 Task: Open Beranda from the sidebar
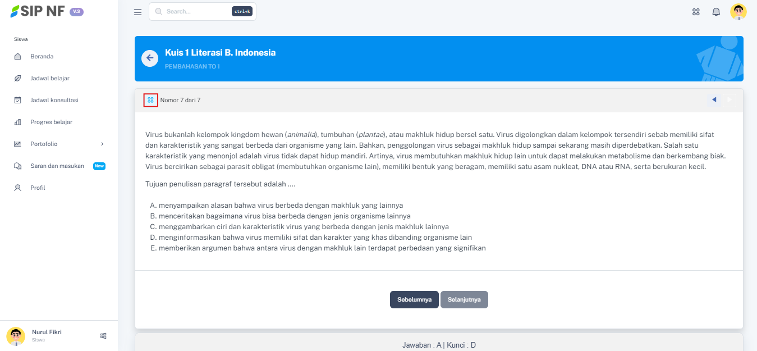point(42,56)
